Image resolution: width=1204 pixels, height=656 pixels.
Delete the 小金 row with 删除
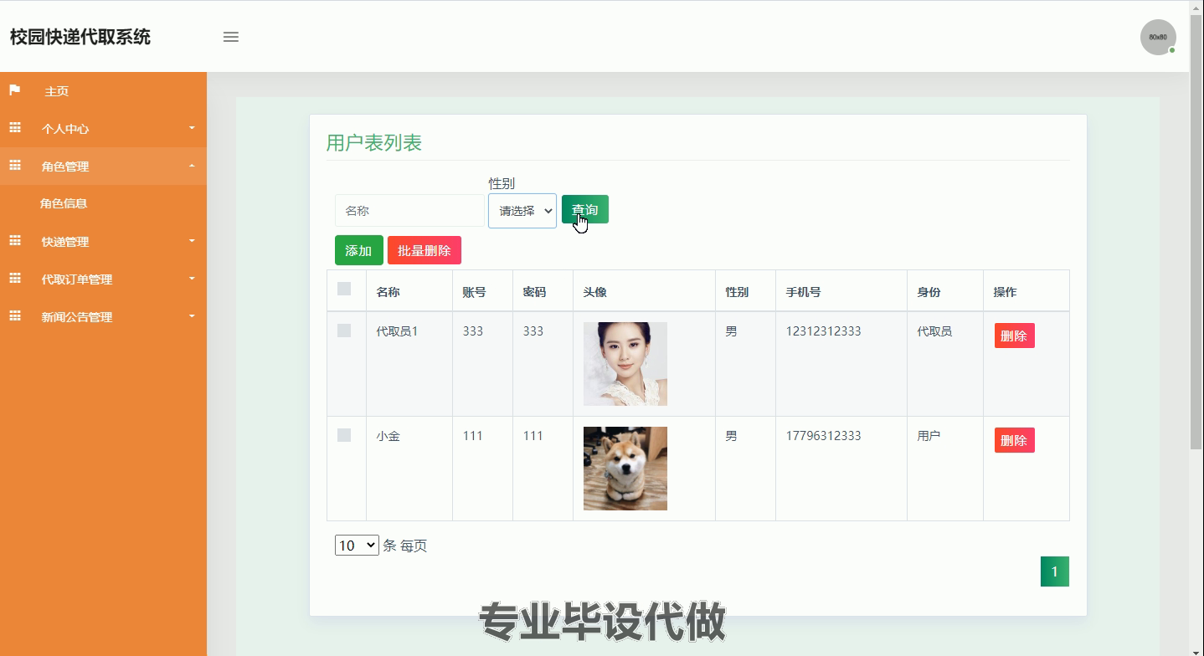[x=1014, y=440]
